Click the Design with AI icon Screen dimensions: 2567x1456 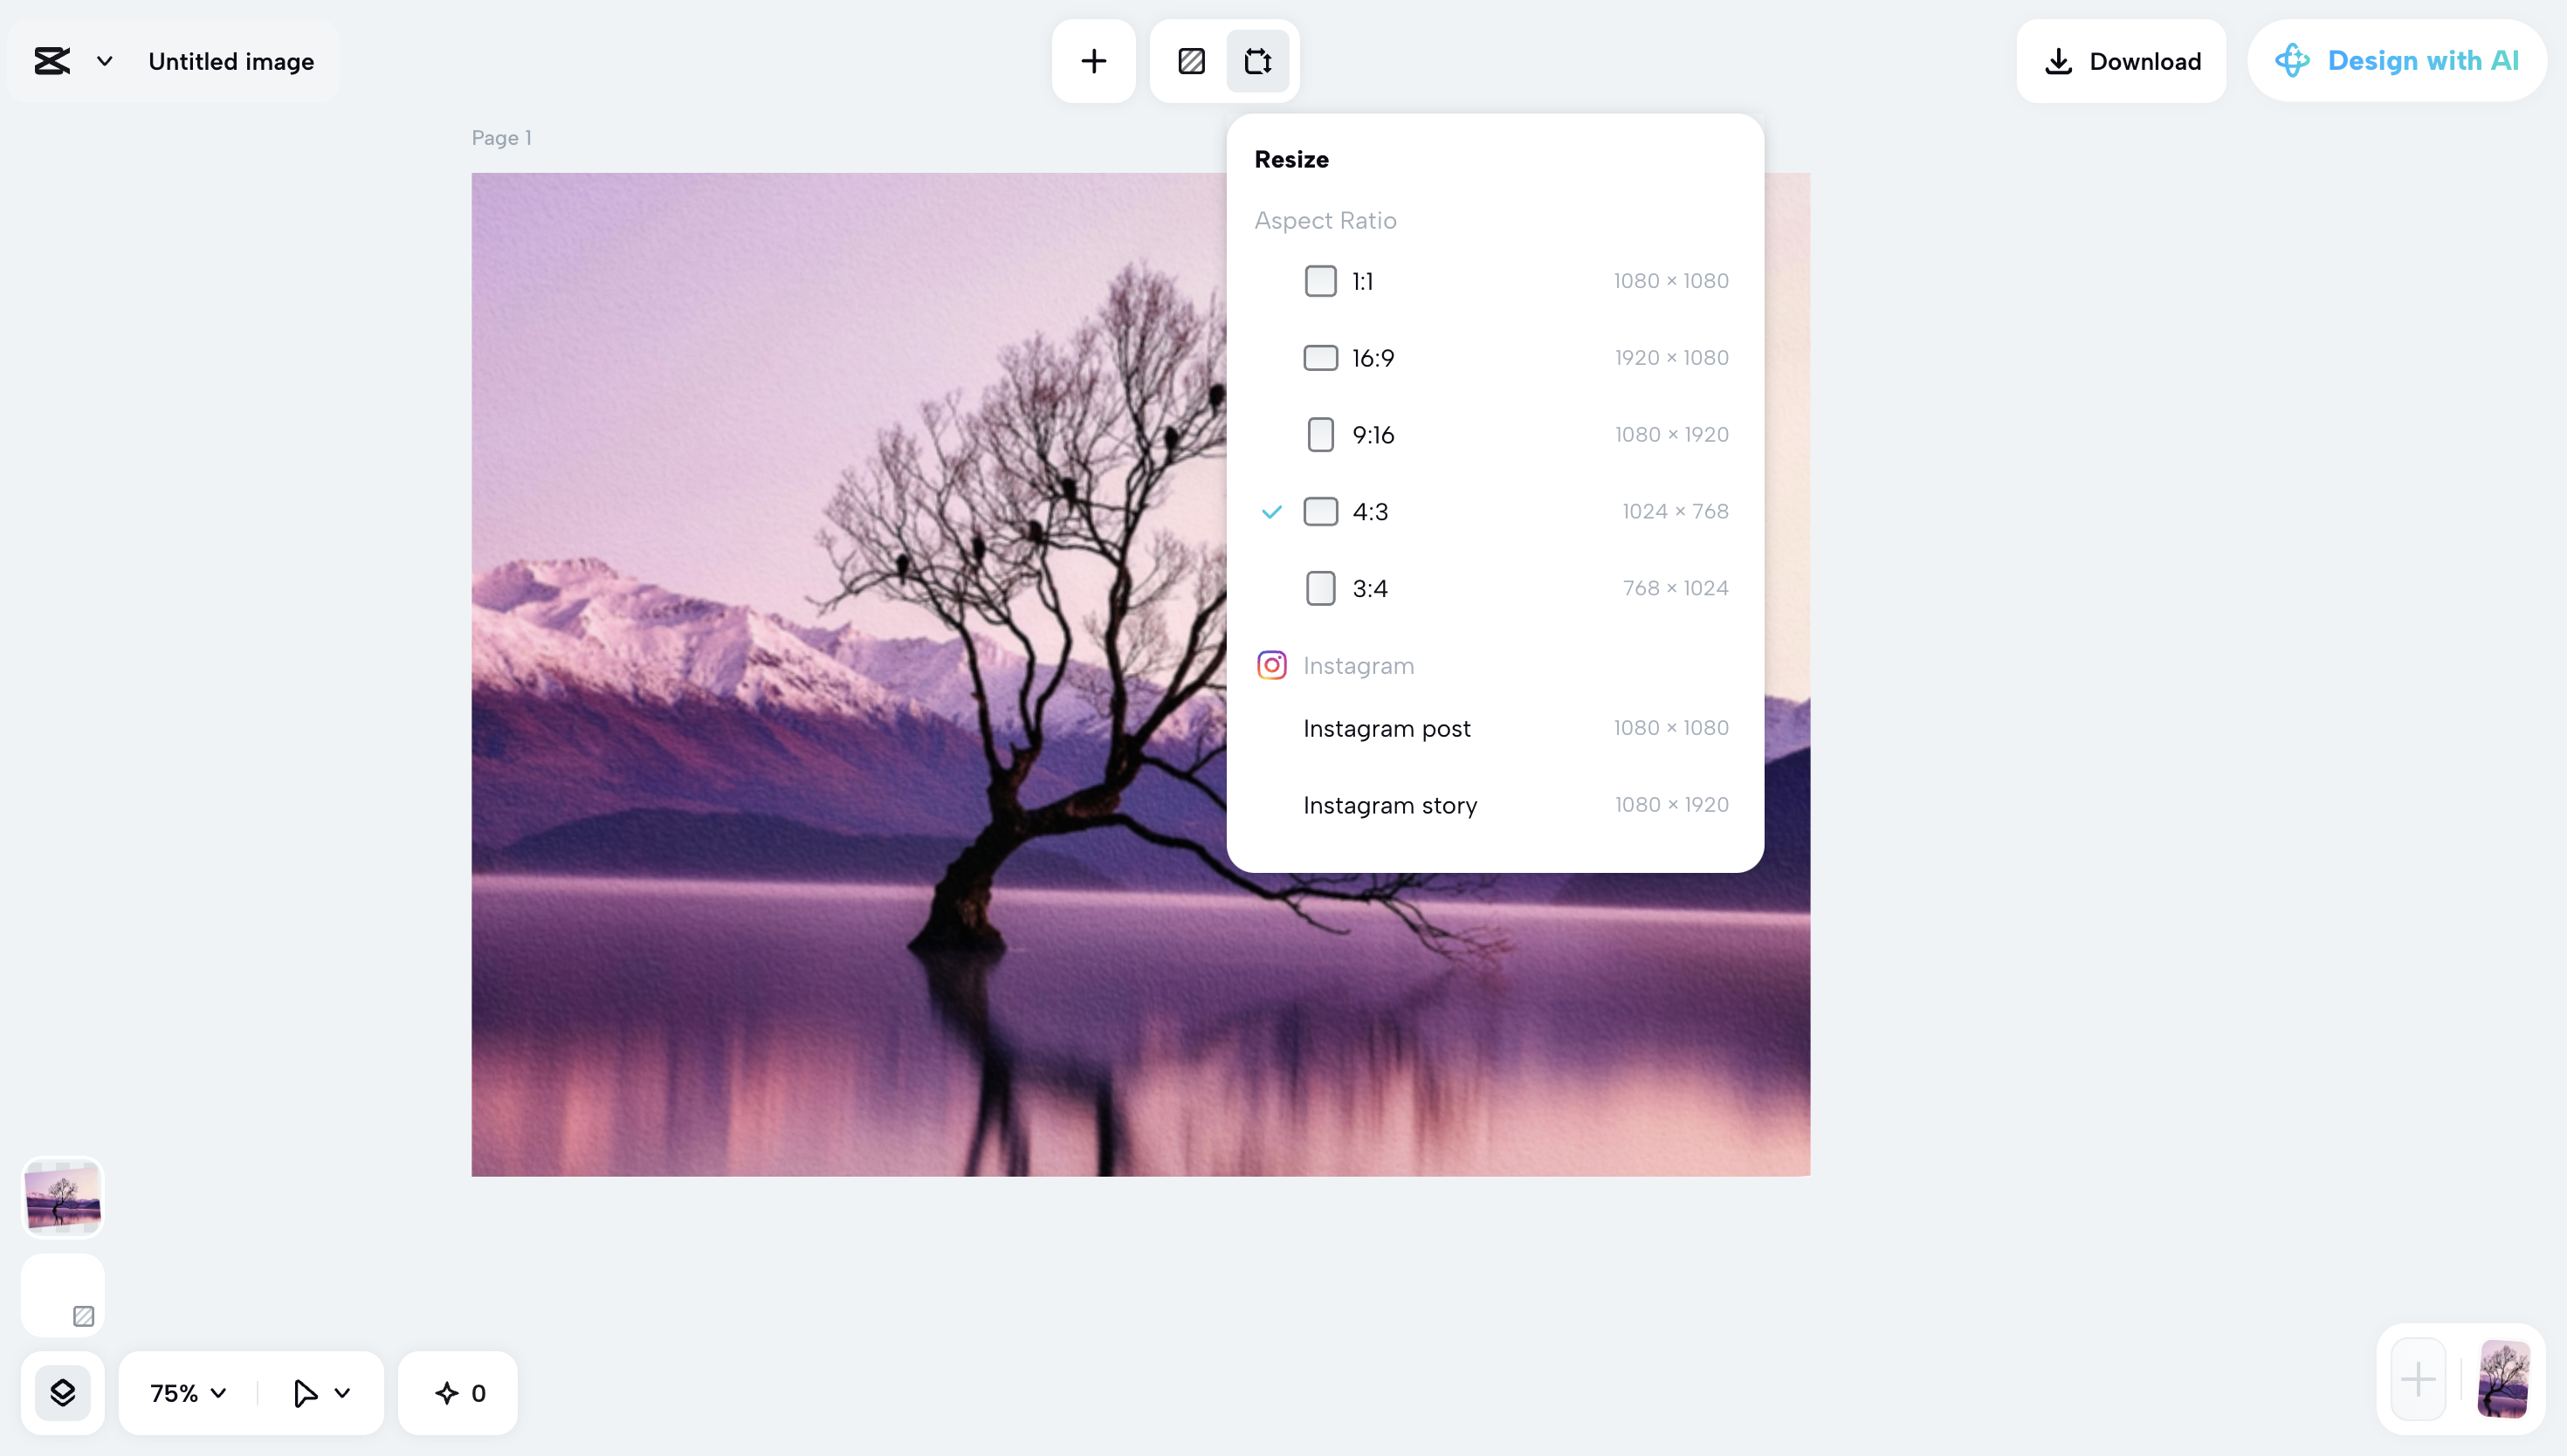(x=2292, y=61)
